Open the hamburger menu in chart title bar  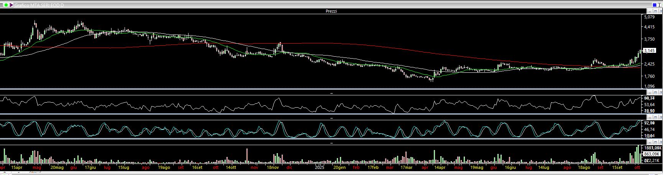coord(2,5)
